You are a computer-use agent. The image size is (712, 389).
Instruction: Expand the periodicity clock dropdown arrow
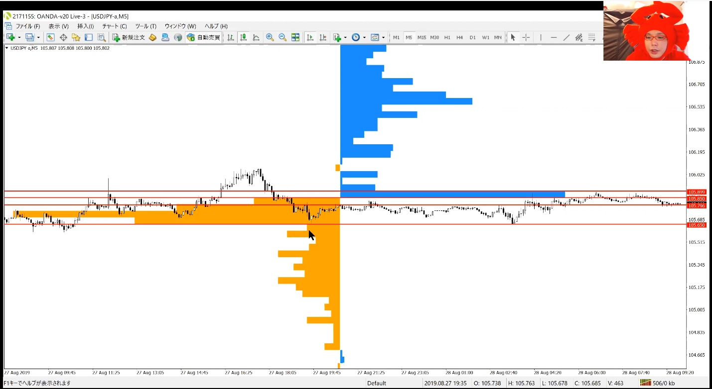364,37
